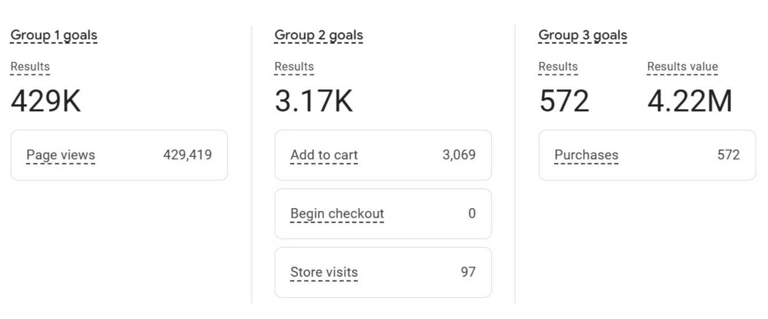Screen dimensions: 768x319
Task: Click the 97 store visits count
Action: click(x=468, y=272)
